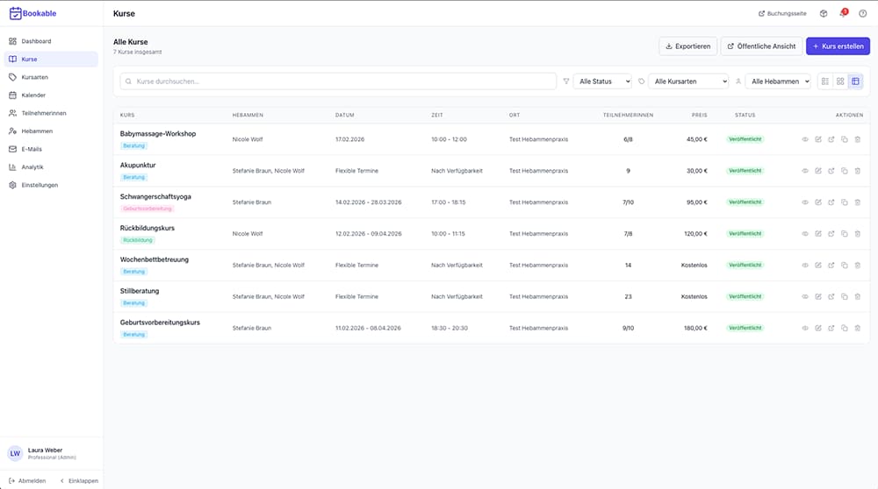The image size is (878, 489).
Task: View the Babymassage-Workshop course (eye icon)
Action: [804, 139]
